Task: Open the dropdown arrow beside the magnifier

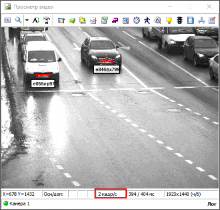Action: 27,20
